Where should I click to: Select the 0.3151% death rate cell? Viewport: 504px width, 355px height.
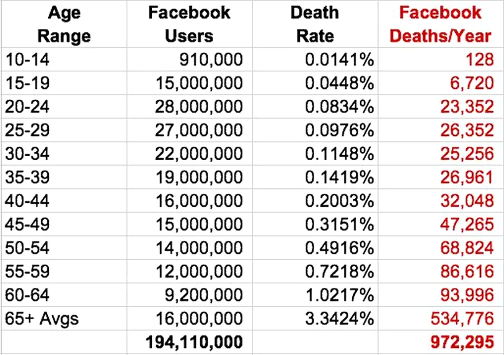click(x=339, y=224)
